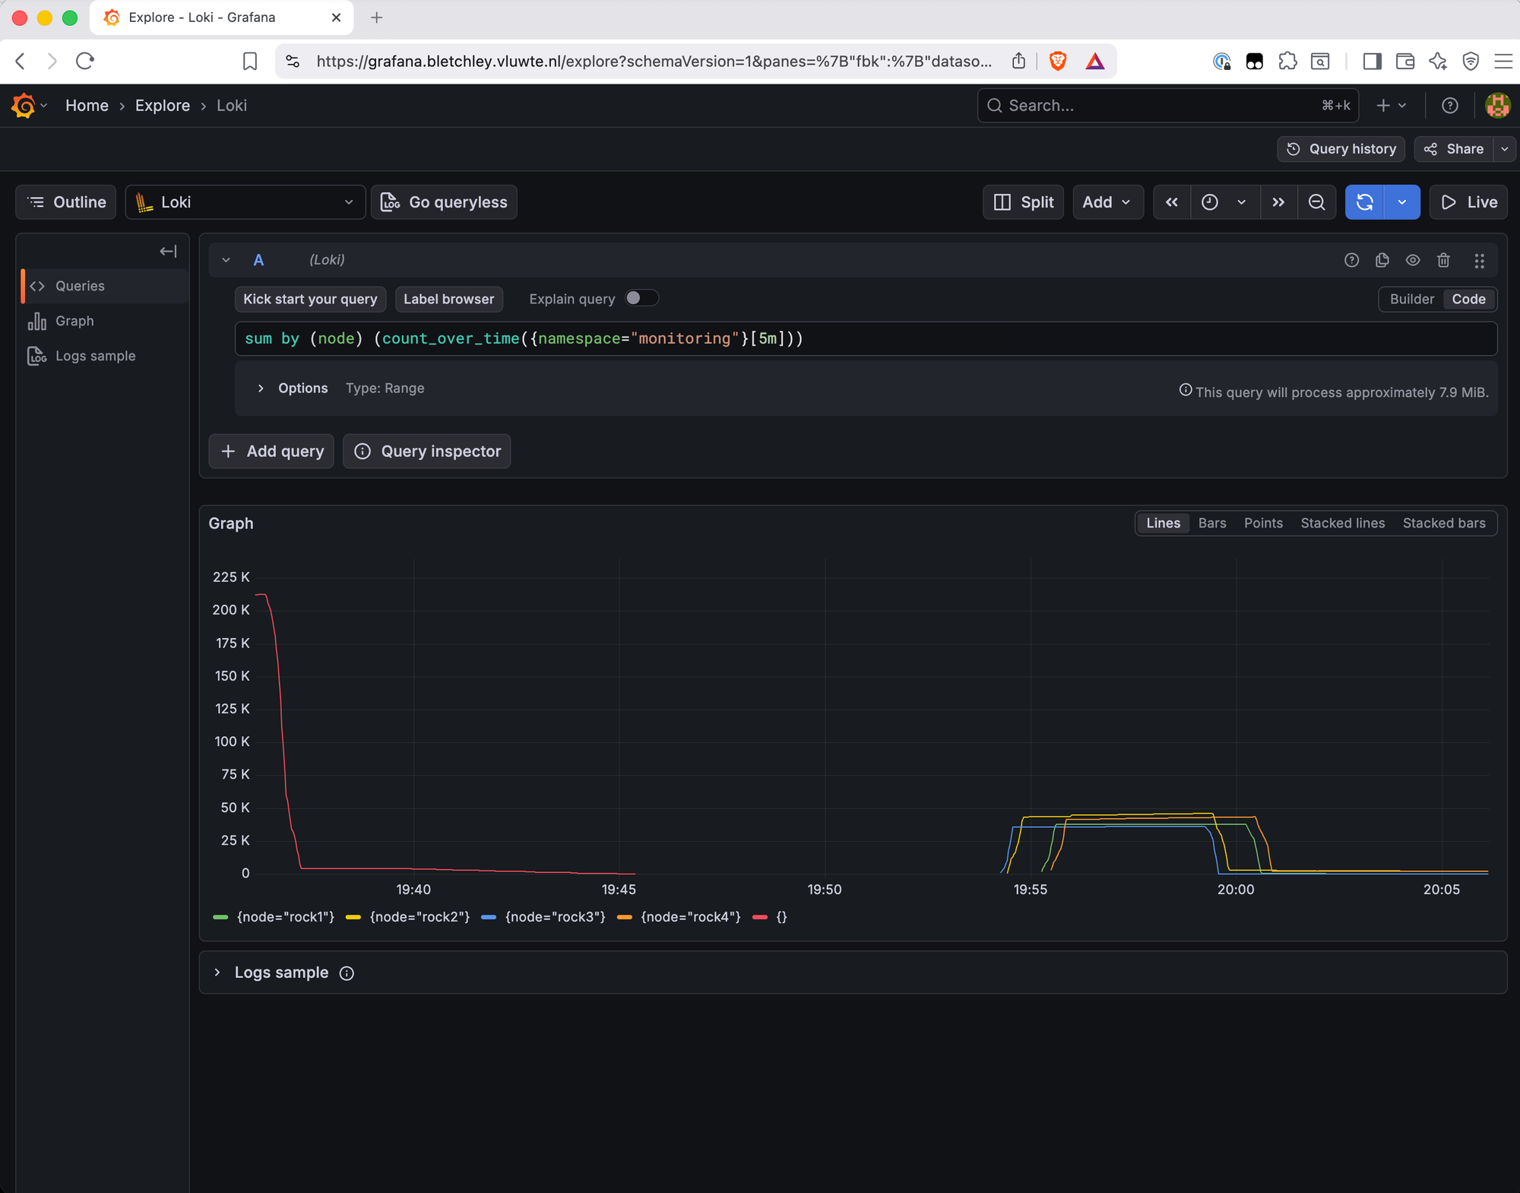Open auto-refresh interval dropdown
This screenshot has height=1193, width=1520.
coord(1402,202)
